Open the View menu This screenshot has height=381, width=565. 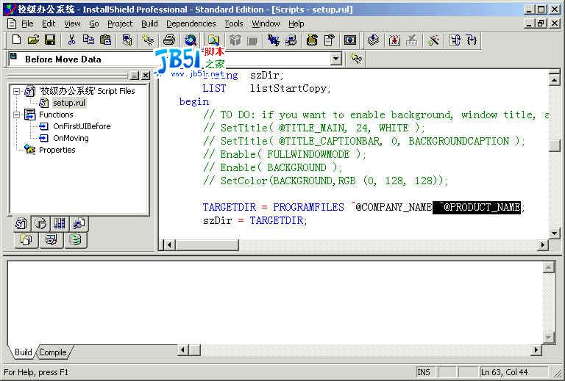[72, 23]
